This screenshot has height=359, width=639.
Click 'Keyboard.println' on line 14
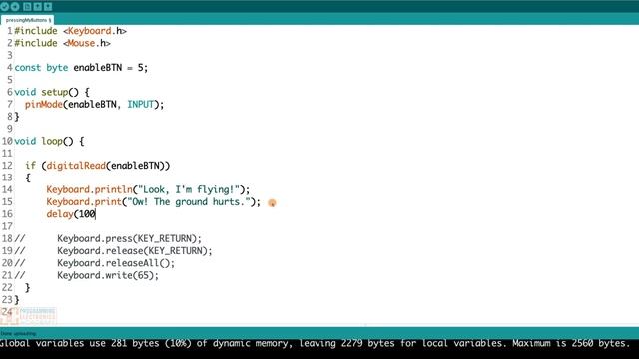point(89,189)
